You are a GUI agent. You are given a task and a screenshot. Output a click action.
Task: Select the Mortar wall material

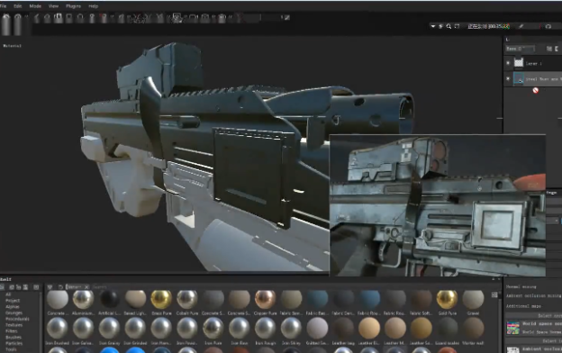(473, 329)
